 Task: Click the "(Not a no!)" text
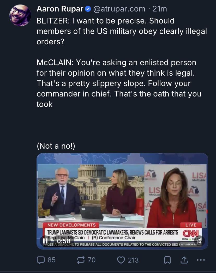56,146
